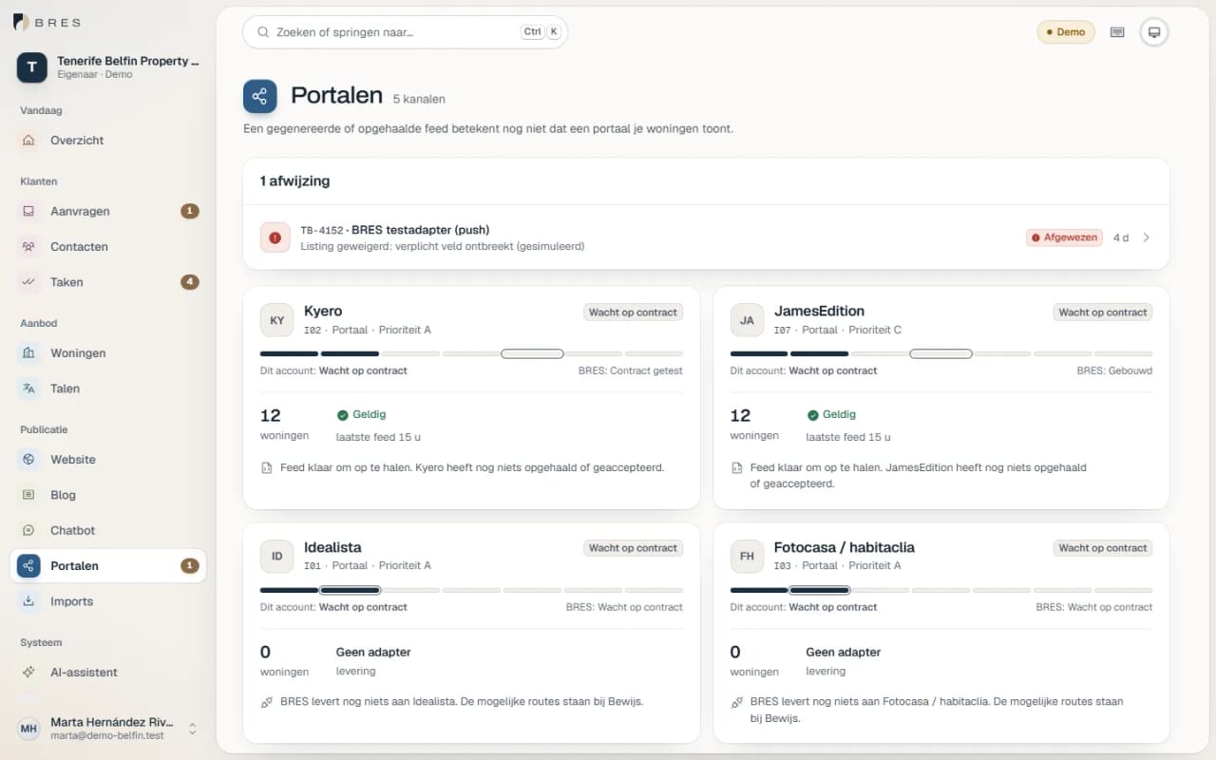Click the JamesEdition card title
Image resolution: width=1216 pixels, height=760 pixels.
[x=819, y=312]
